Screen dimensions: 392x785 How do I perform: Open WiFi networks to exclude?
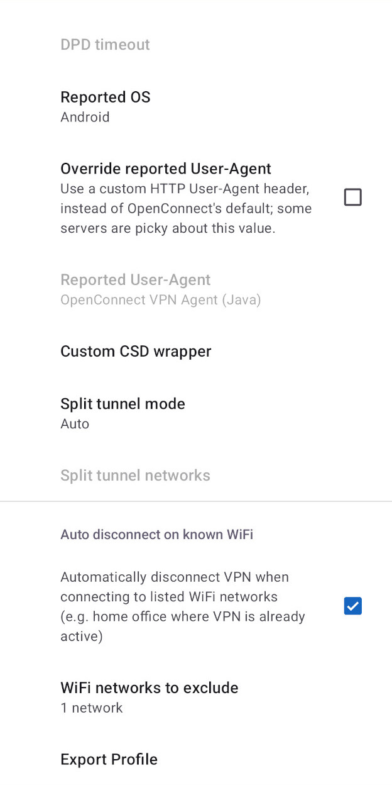[x=196, y=697]
